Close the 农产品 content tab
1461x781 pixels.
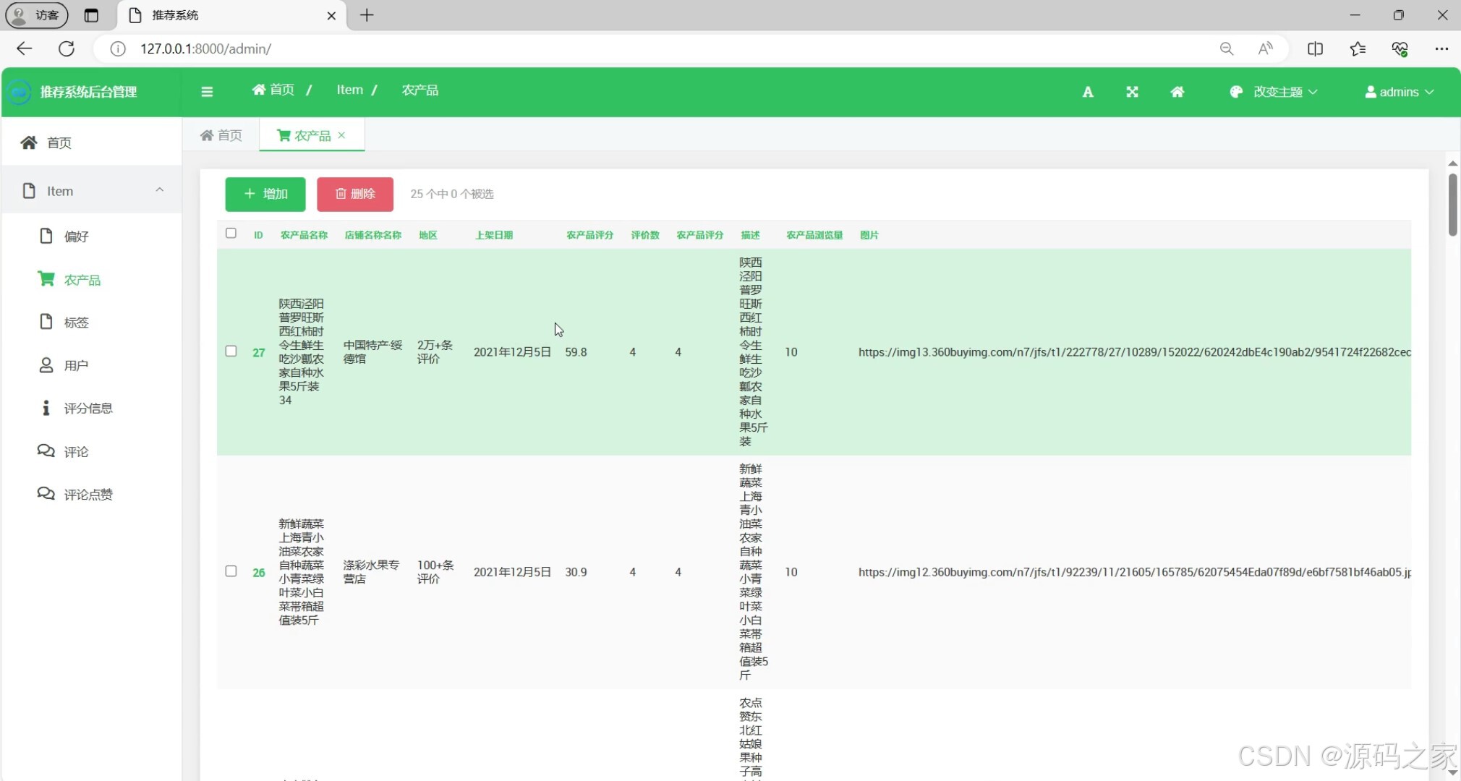point(341,135)
